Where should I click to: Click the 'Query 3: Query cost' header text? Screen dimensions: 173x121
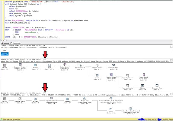24,93
